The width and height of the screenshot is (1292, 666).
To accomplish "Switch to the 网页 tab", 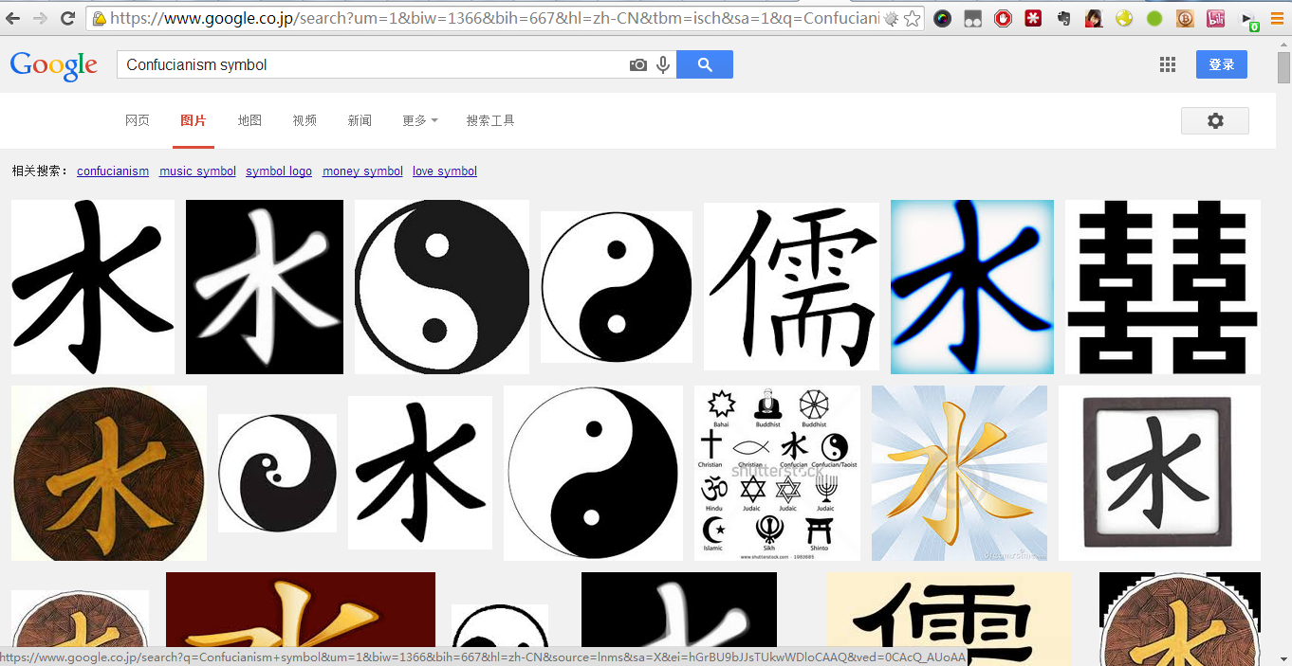I will pos(138,120).
